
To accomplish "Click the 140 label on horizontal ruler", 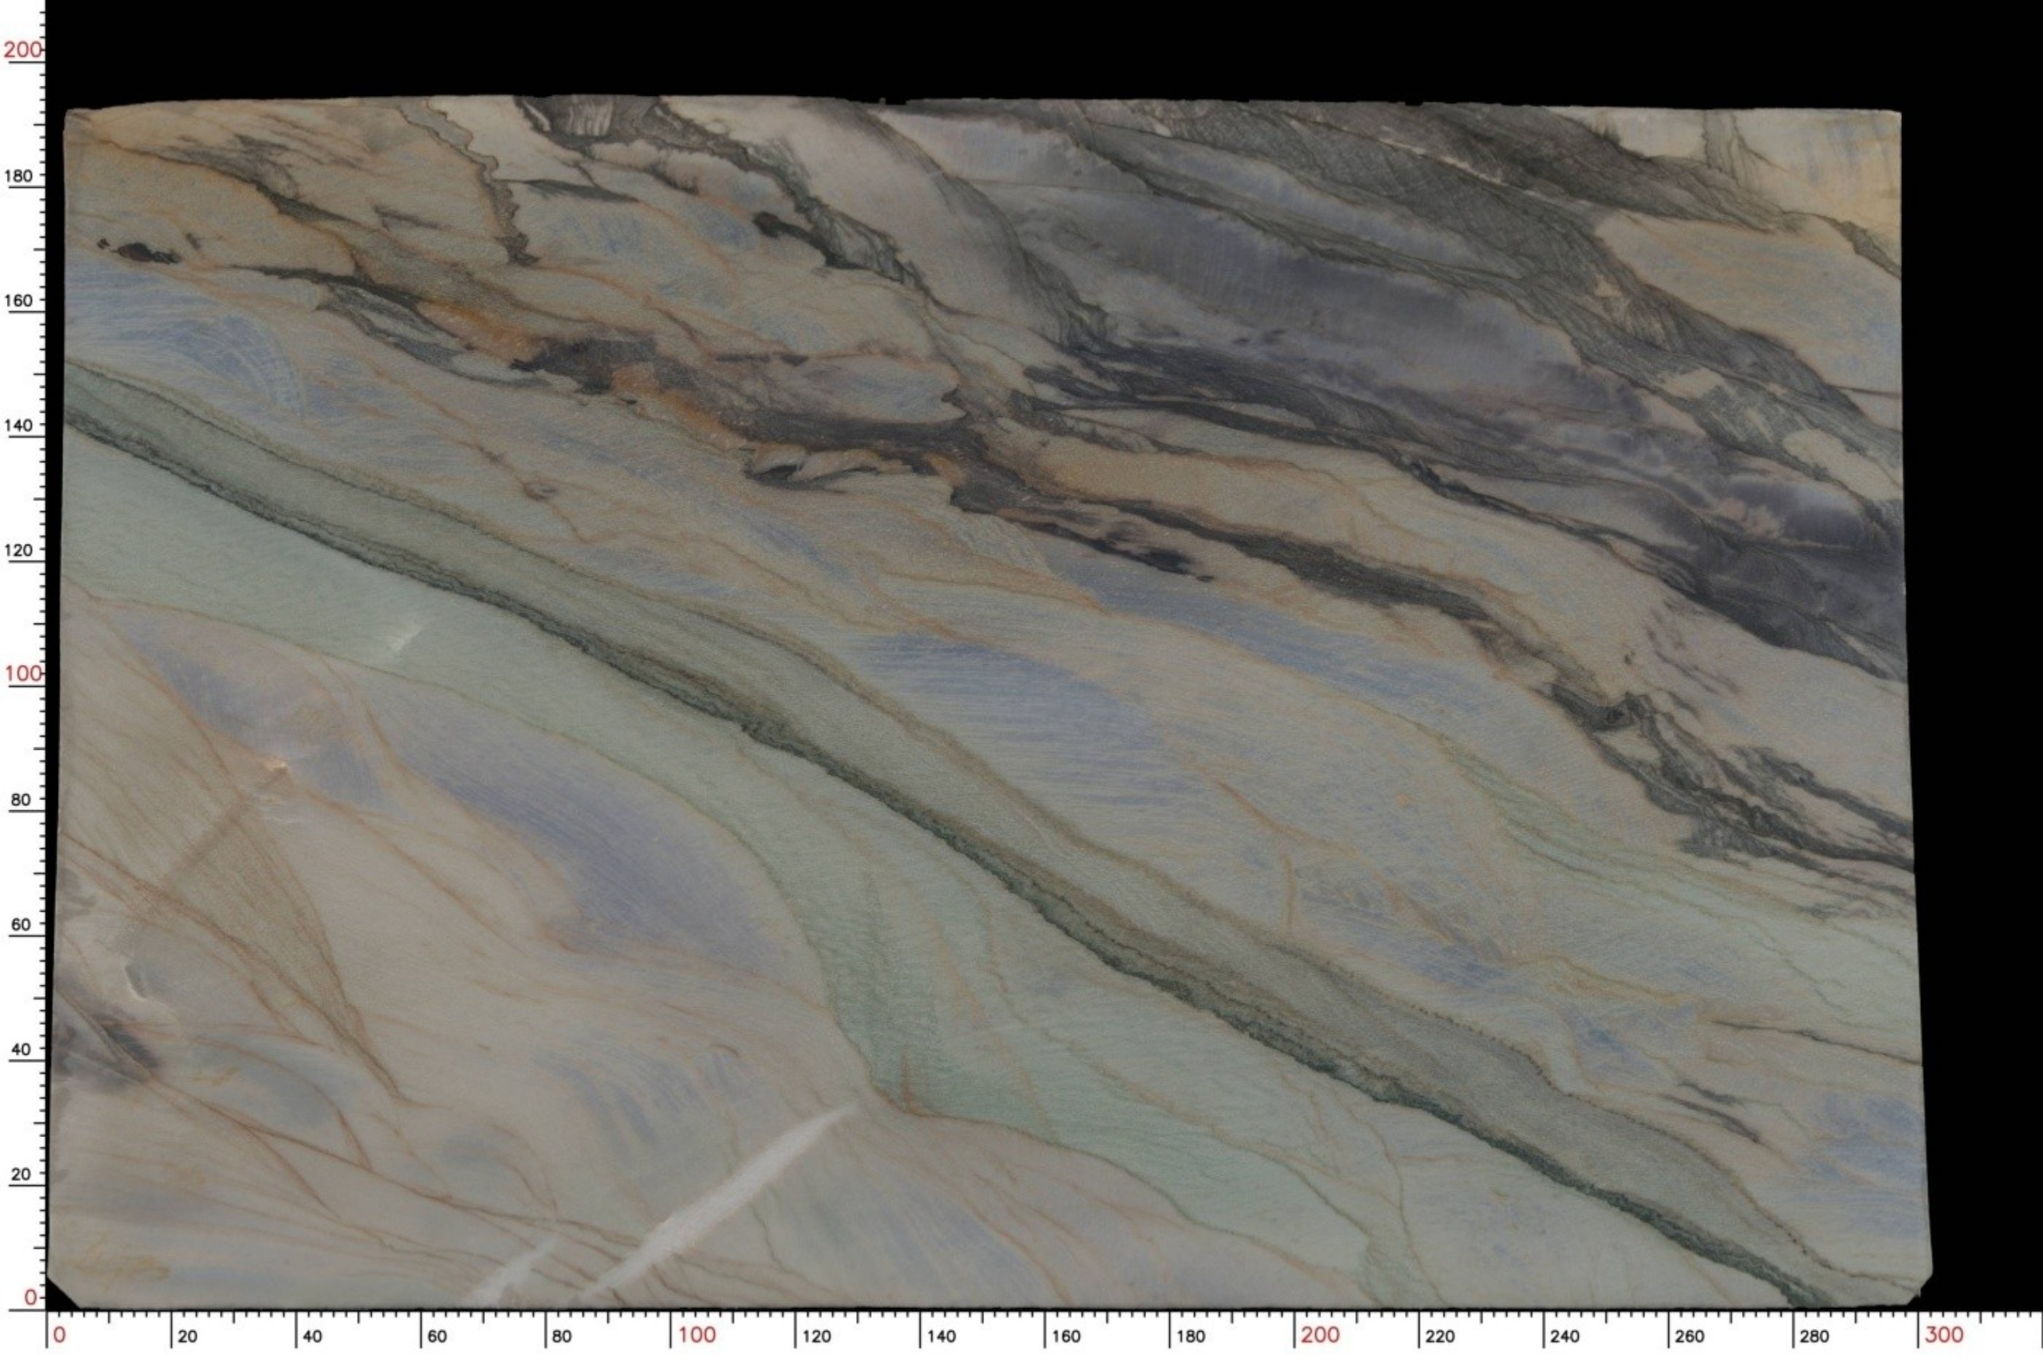I will (940, 1336).
